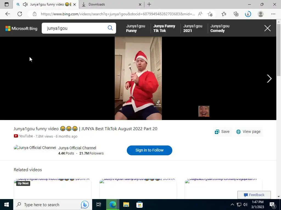The width and height of the screenshot is (281, 210).
Task: Advance to next video chevron arrow
Action: pos(269,78)
